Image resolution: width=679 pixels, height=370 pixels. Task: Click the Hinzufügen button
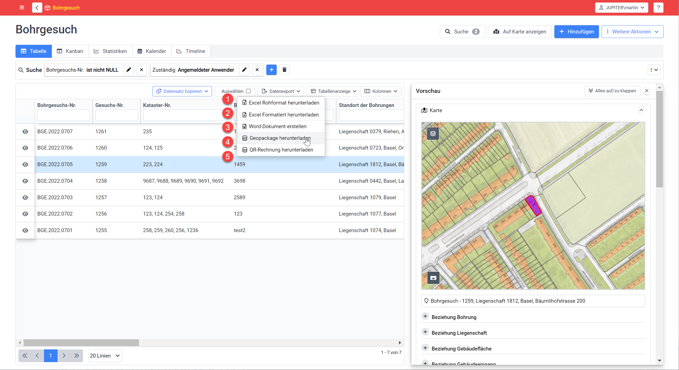[x=576, y=32]
